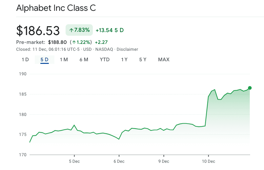Click the 5 Dec date label on the axis
The width and height of the screenshot is (264, 170).
click(x=74, y=161)
